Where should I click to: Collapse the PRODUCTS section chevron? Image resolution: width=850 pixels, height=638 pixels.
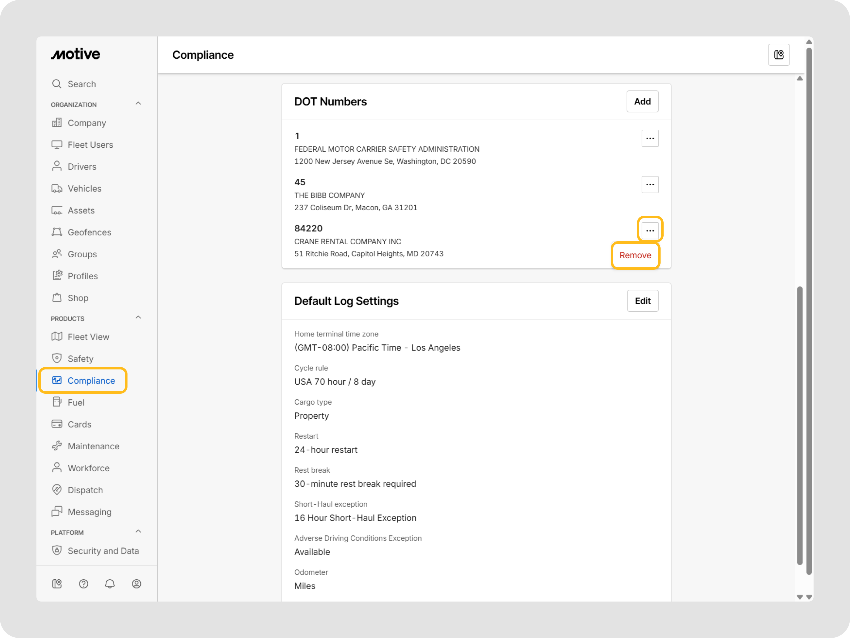tap(138, 318)
